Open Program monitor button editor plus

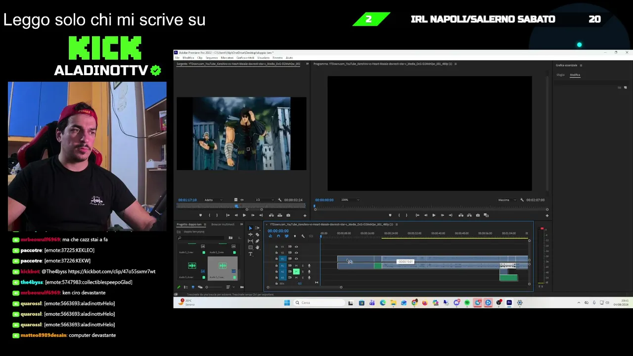coord(547,215)
